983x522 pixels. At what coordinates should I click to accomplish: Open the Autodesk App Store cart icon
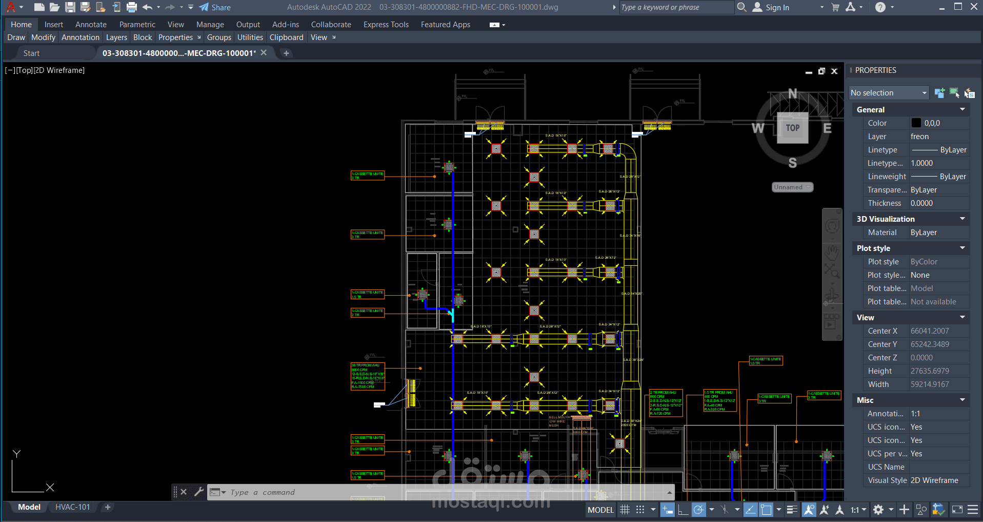click(835, 7)
